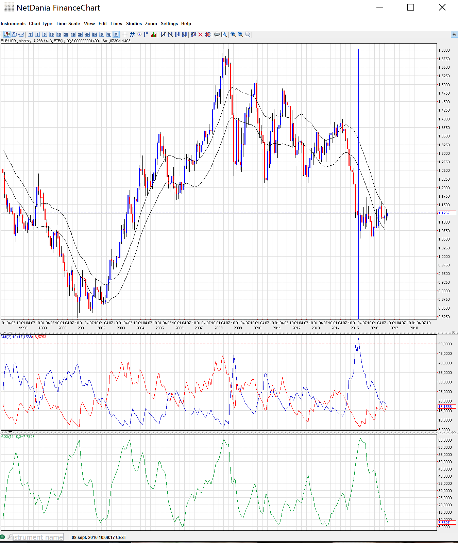Click the data points scale icon

pos(147,34)
